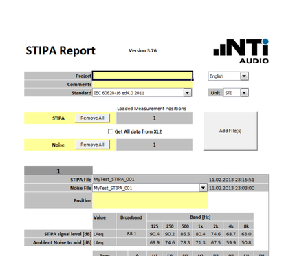
Task: Click the Loaded Measurement Positions label
Action: (x=151, y=109)
